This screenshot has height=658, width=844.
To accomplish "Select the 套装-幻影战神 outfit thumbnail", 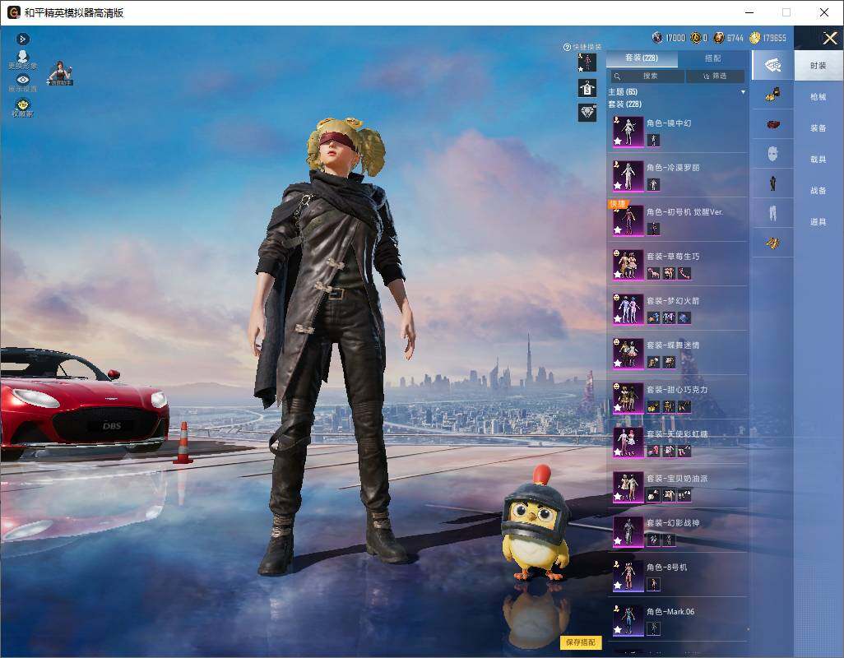I will tap(628, 531).
